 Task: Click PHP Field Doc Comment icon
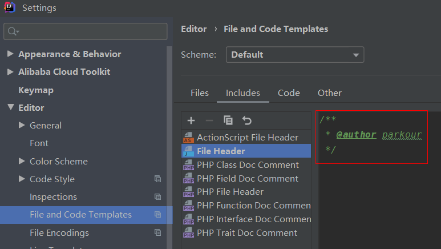click(x=188, y=178)
